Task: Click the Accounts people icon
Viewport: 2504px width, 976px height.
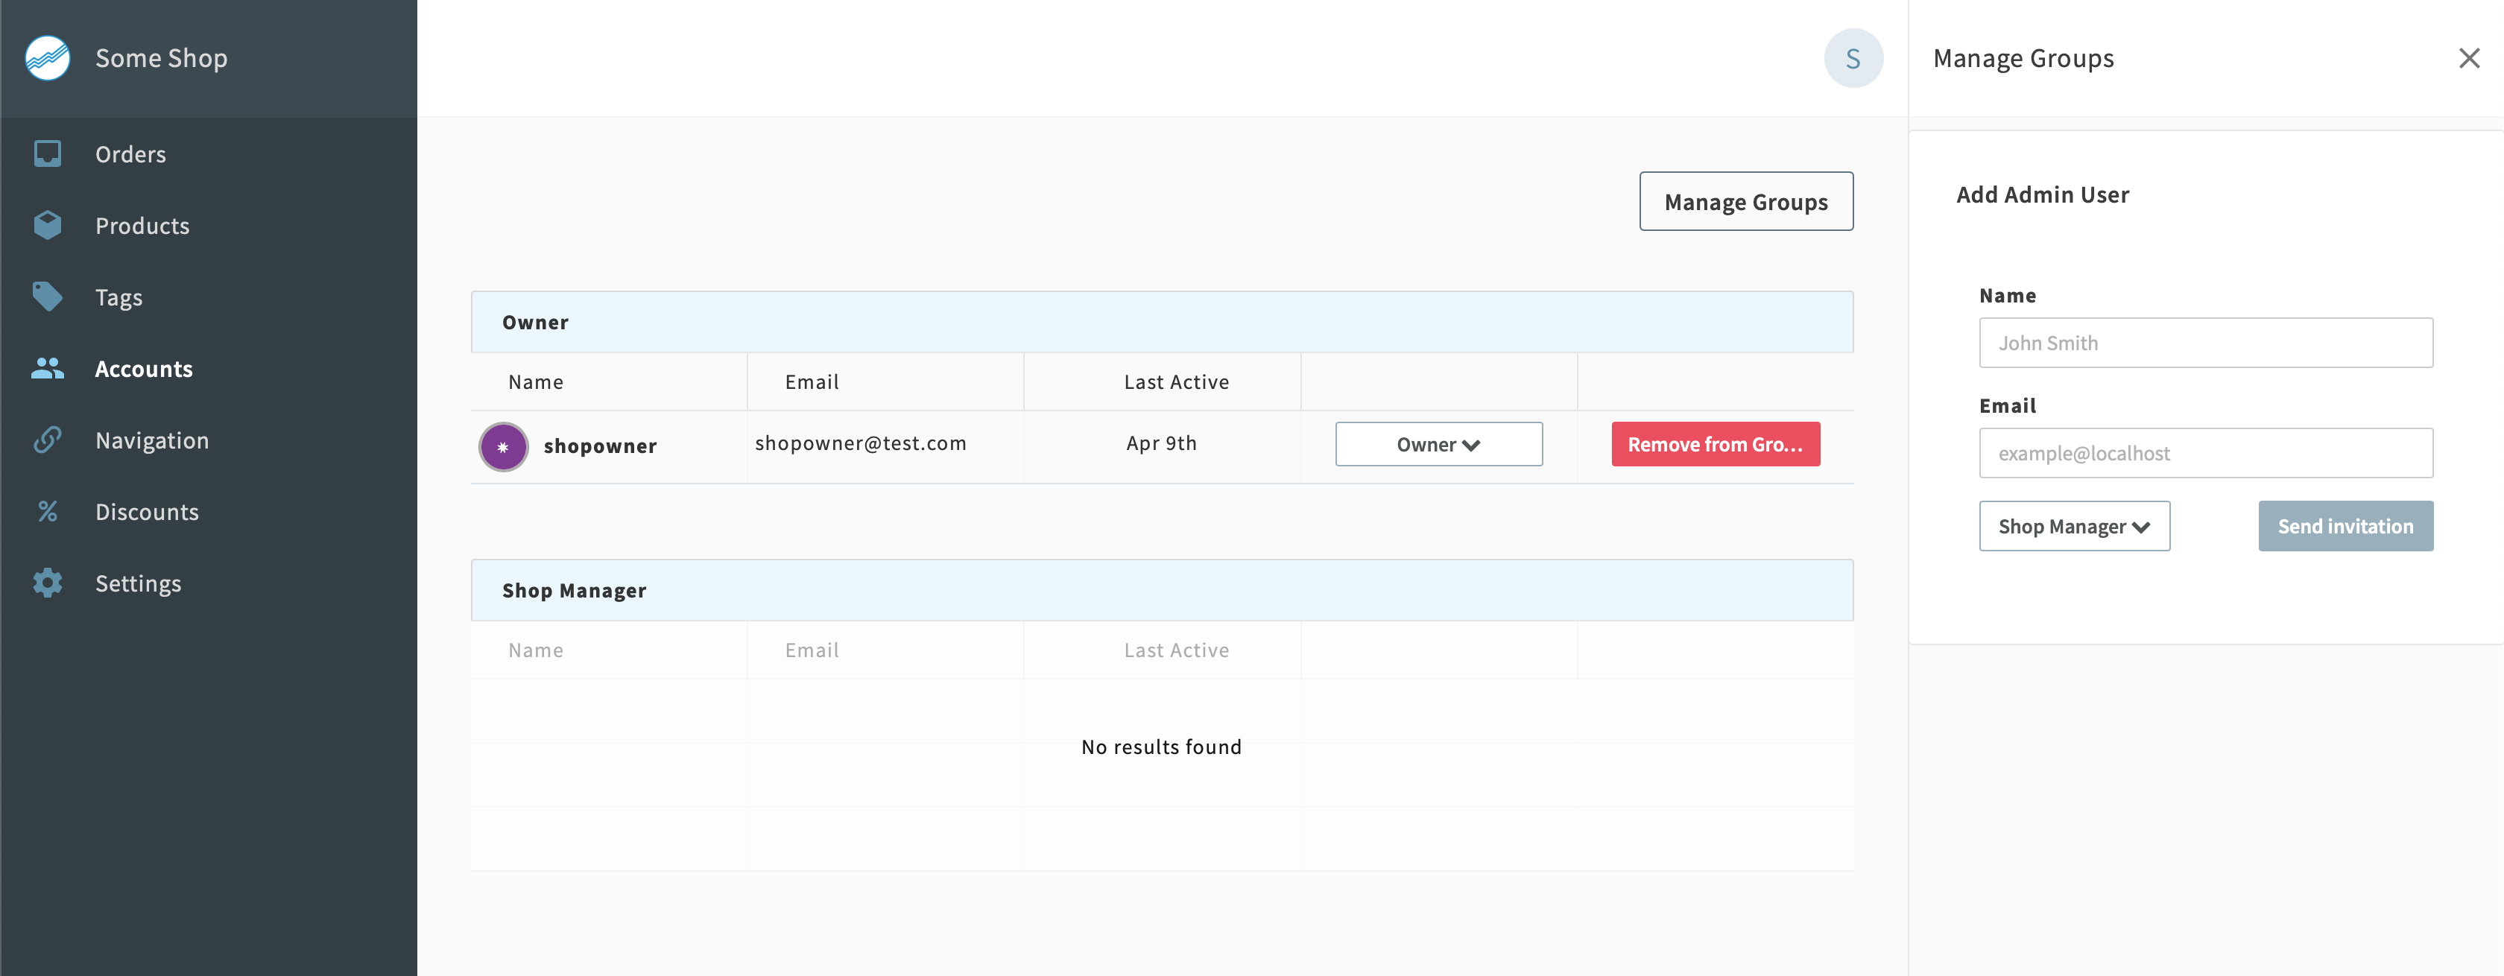Action: (48, 369)
